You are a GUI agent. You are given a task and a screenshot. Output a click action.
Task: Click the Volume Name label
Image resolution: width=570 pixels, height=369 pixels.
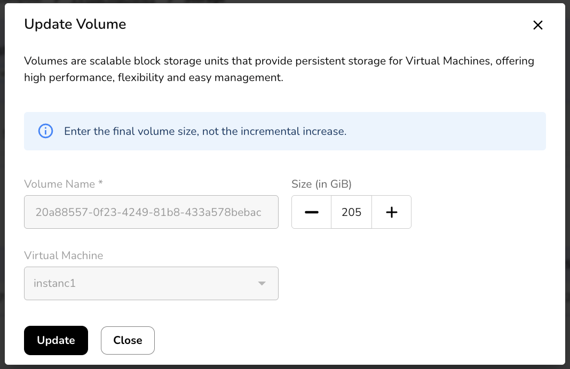[x=60, y=184]
